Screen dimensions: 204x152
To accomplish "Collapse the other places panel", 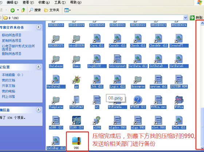I will pyautogui.click(x=39, y=67).
